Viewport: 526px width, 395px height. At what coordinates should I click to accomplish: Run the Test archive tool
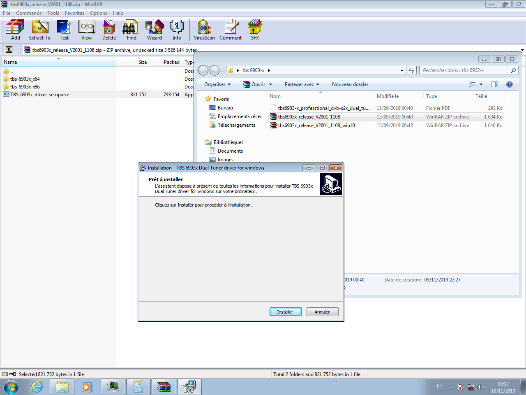click(64, 30)
